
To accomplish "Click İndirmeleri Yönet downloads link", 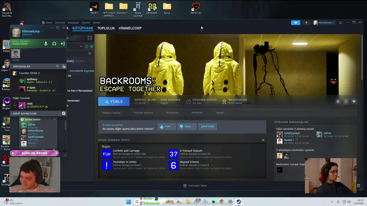I will 195,186.
